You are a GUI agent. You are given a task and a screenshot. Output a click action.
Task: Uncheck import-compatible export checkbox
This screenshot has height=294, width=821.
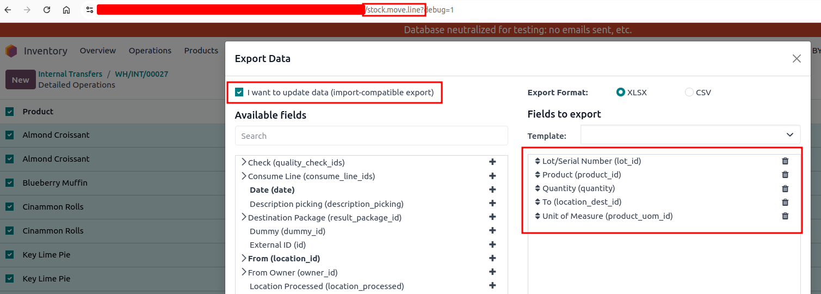click(x=239, y=93)
